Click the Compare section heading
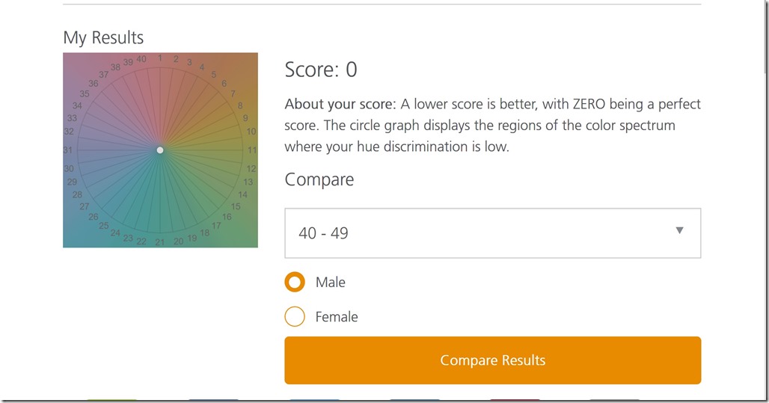 pos(319,180)
